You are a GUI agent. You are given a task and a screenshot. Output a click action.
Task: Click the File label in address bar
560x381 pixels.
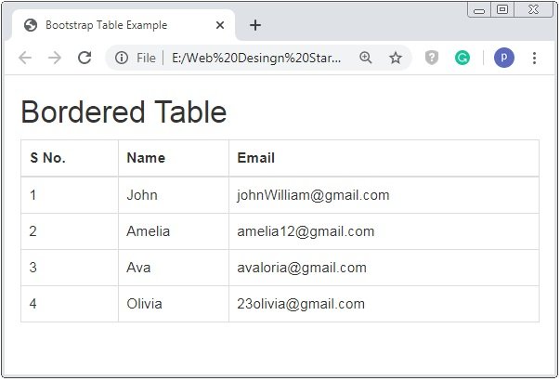click(x=146, y=58)
